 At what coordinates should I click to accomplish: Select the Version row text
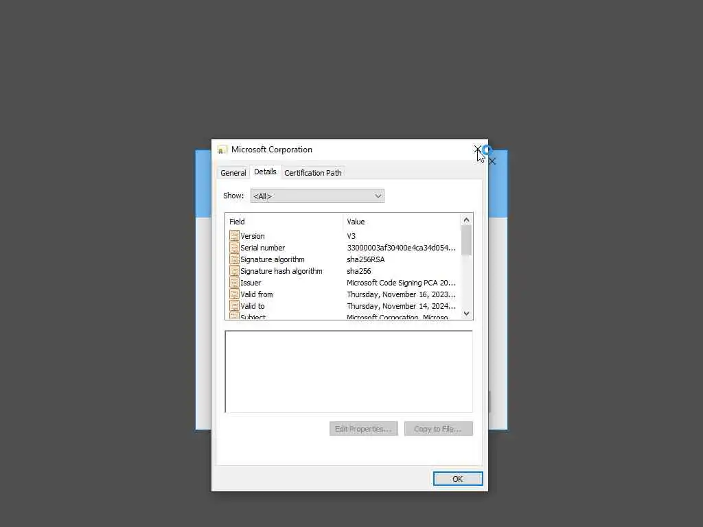coord(253,236)
